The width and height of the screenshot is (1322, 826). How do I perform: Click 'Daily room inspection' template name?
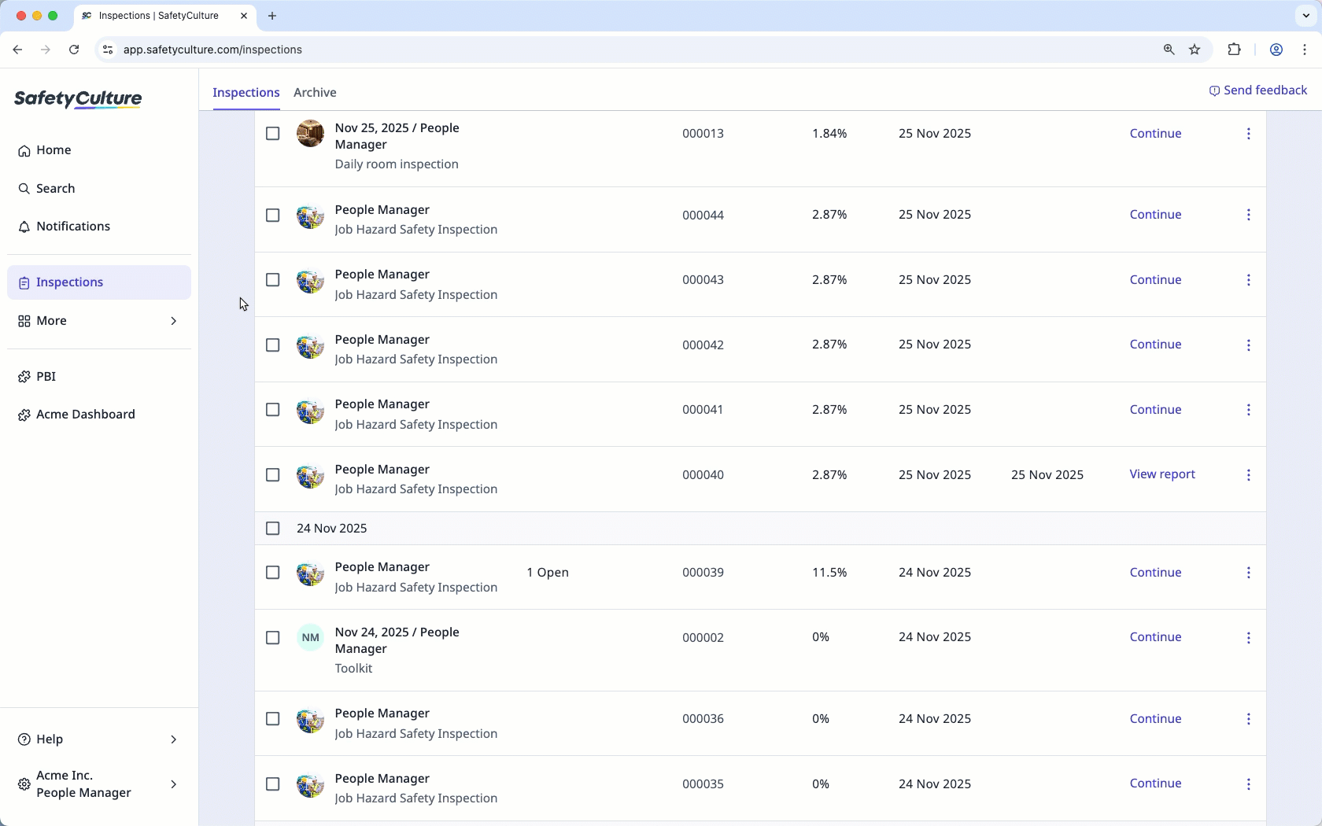397,164
